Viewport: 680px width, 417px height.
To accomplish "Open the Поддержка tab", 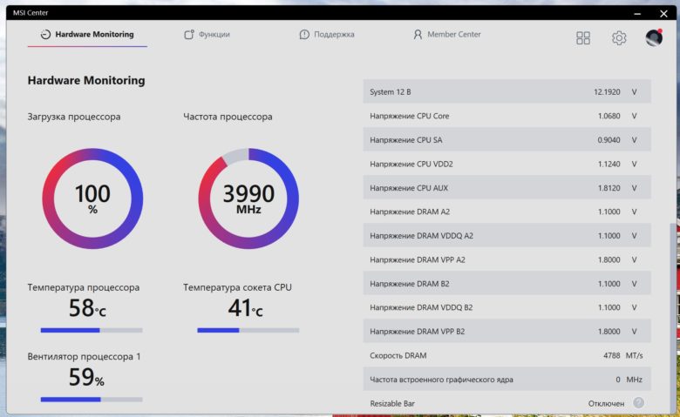I will coord(327,34).
